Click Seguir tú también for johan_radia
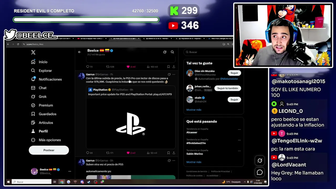 pyautogui.click(x=228, y=88)
